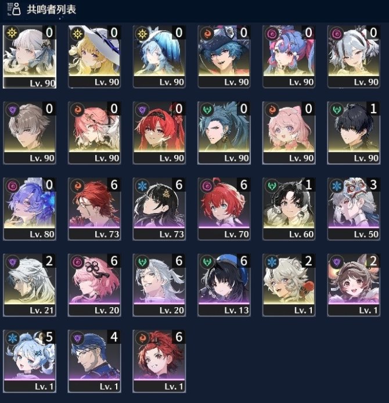Click the sequence 6 badge on red-ponytail Lv. 1 character
This screenshot has width=389, height=403.
179,337
